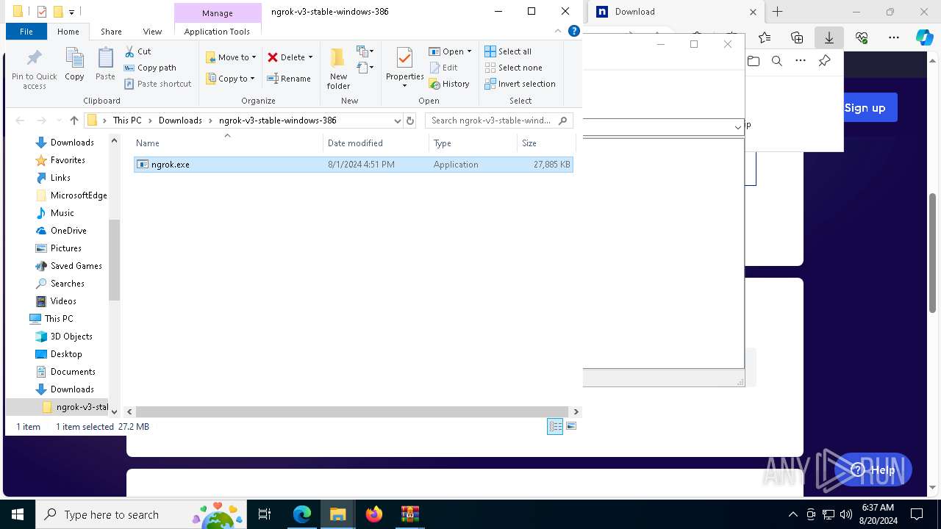Click Pin to Quick access icon
The width and height of the screenshot is (941, 529).
35,69
